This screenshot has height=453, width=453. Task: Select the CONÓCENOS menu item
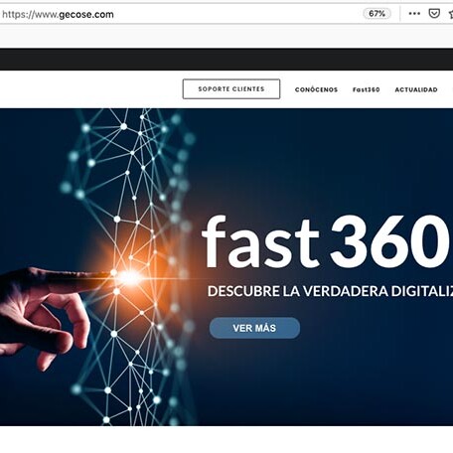click(316, 89)
